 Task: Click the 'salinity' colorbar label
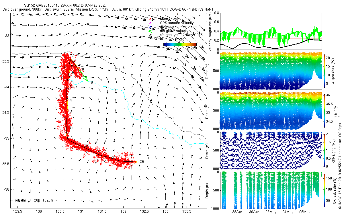pyautogui.click(x=336, y=111)
